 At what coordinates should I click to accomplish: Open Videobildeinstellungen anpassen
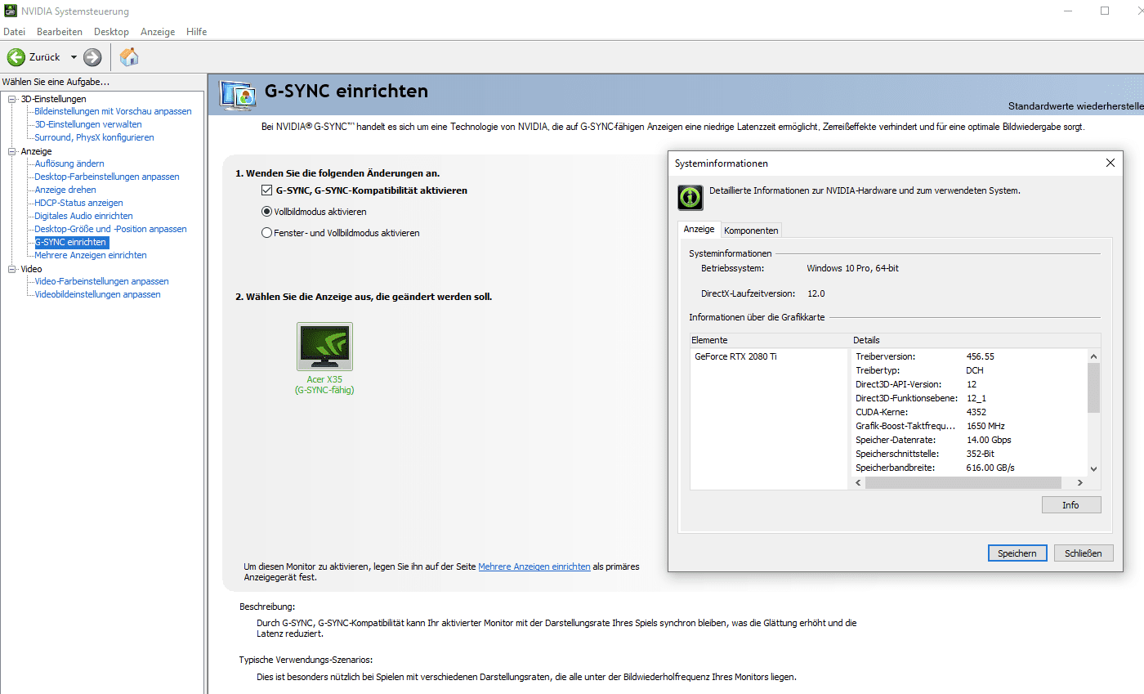[97, 294]
